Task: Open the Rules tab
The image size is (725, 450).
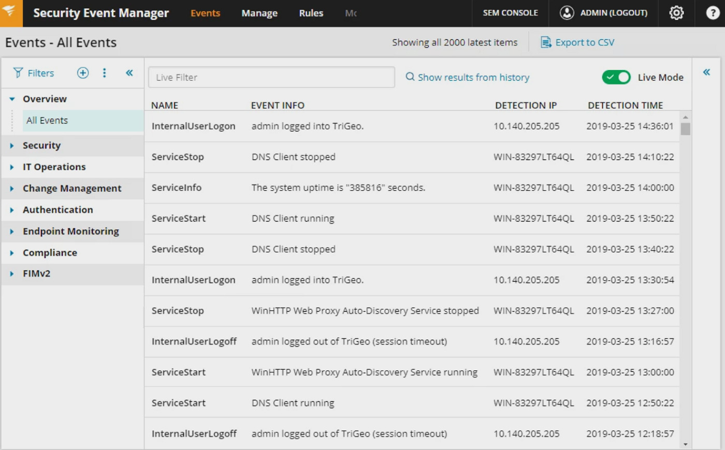Action: point(311,13)
